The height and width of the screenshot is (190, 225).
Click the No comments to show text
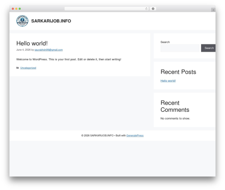175,119
